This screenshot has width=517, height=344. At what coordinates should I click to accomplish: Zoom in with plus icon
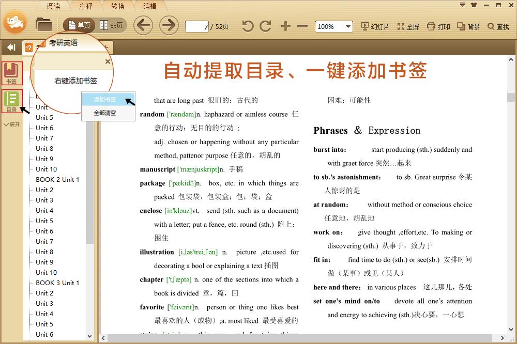285,26
